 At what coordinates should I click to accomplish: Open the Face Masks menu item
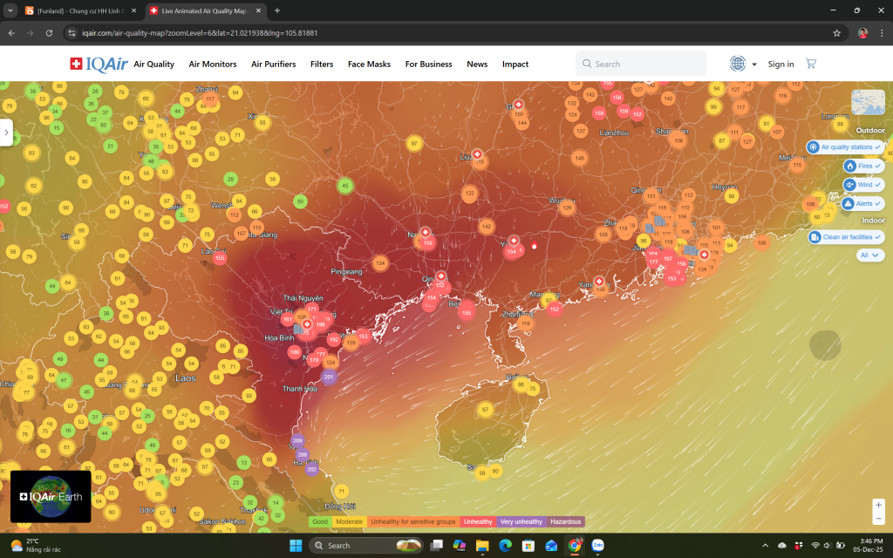click(368, 64)
